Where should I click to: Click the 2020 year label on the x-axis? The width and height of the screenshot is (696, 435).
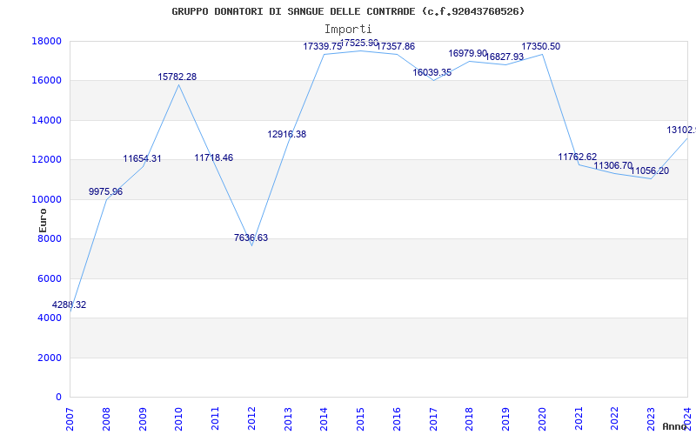(542, 415)
